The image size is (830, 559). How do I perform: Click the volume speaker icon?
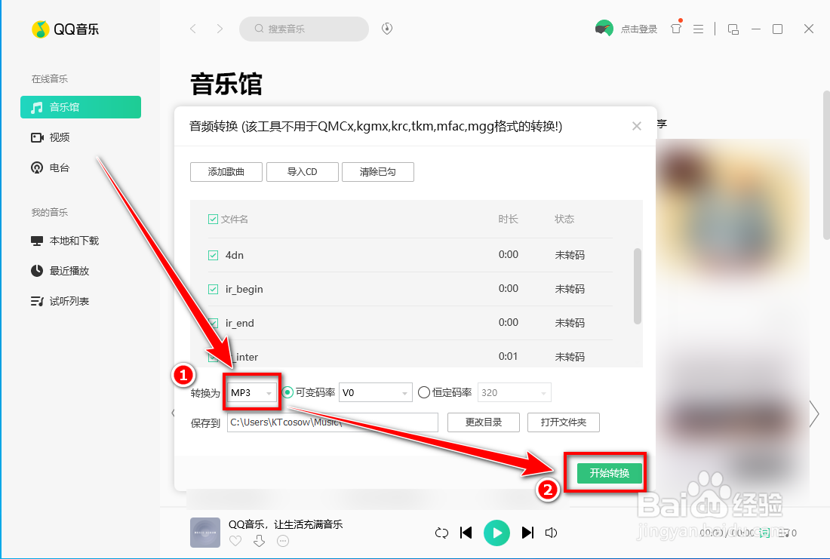pyautogui.click(x=551, y=533)
